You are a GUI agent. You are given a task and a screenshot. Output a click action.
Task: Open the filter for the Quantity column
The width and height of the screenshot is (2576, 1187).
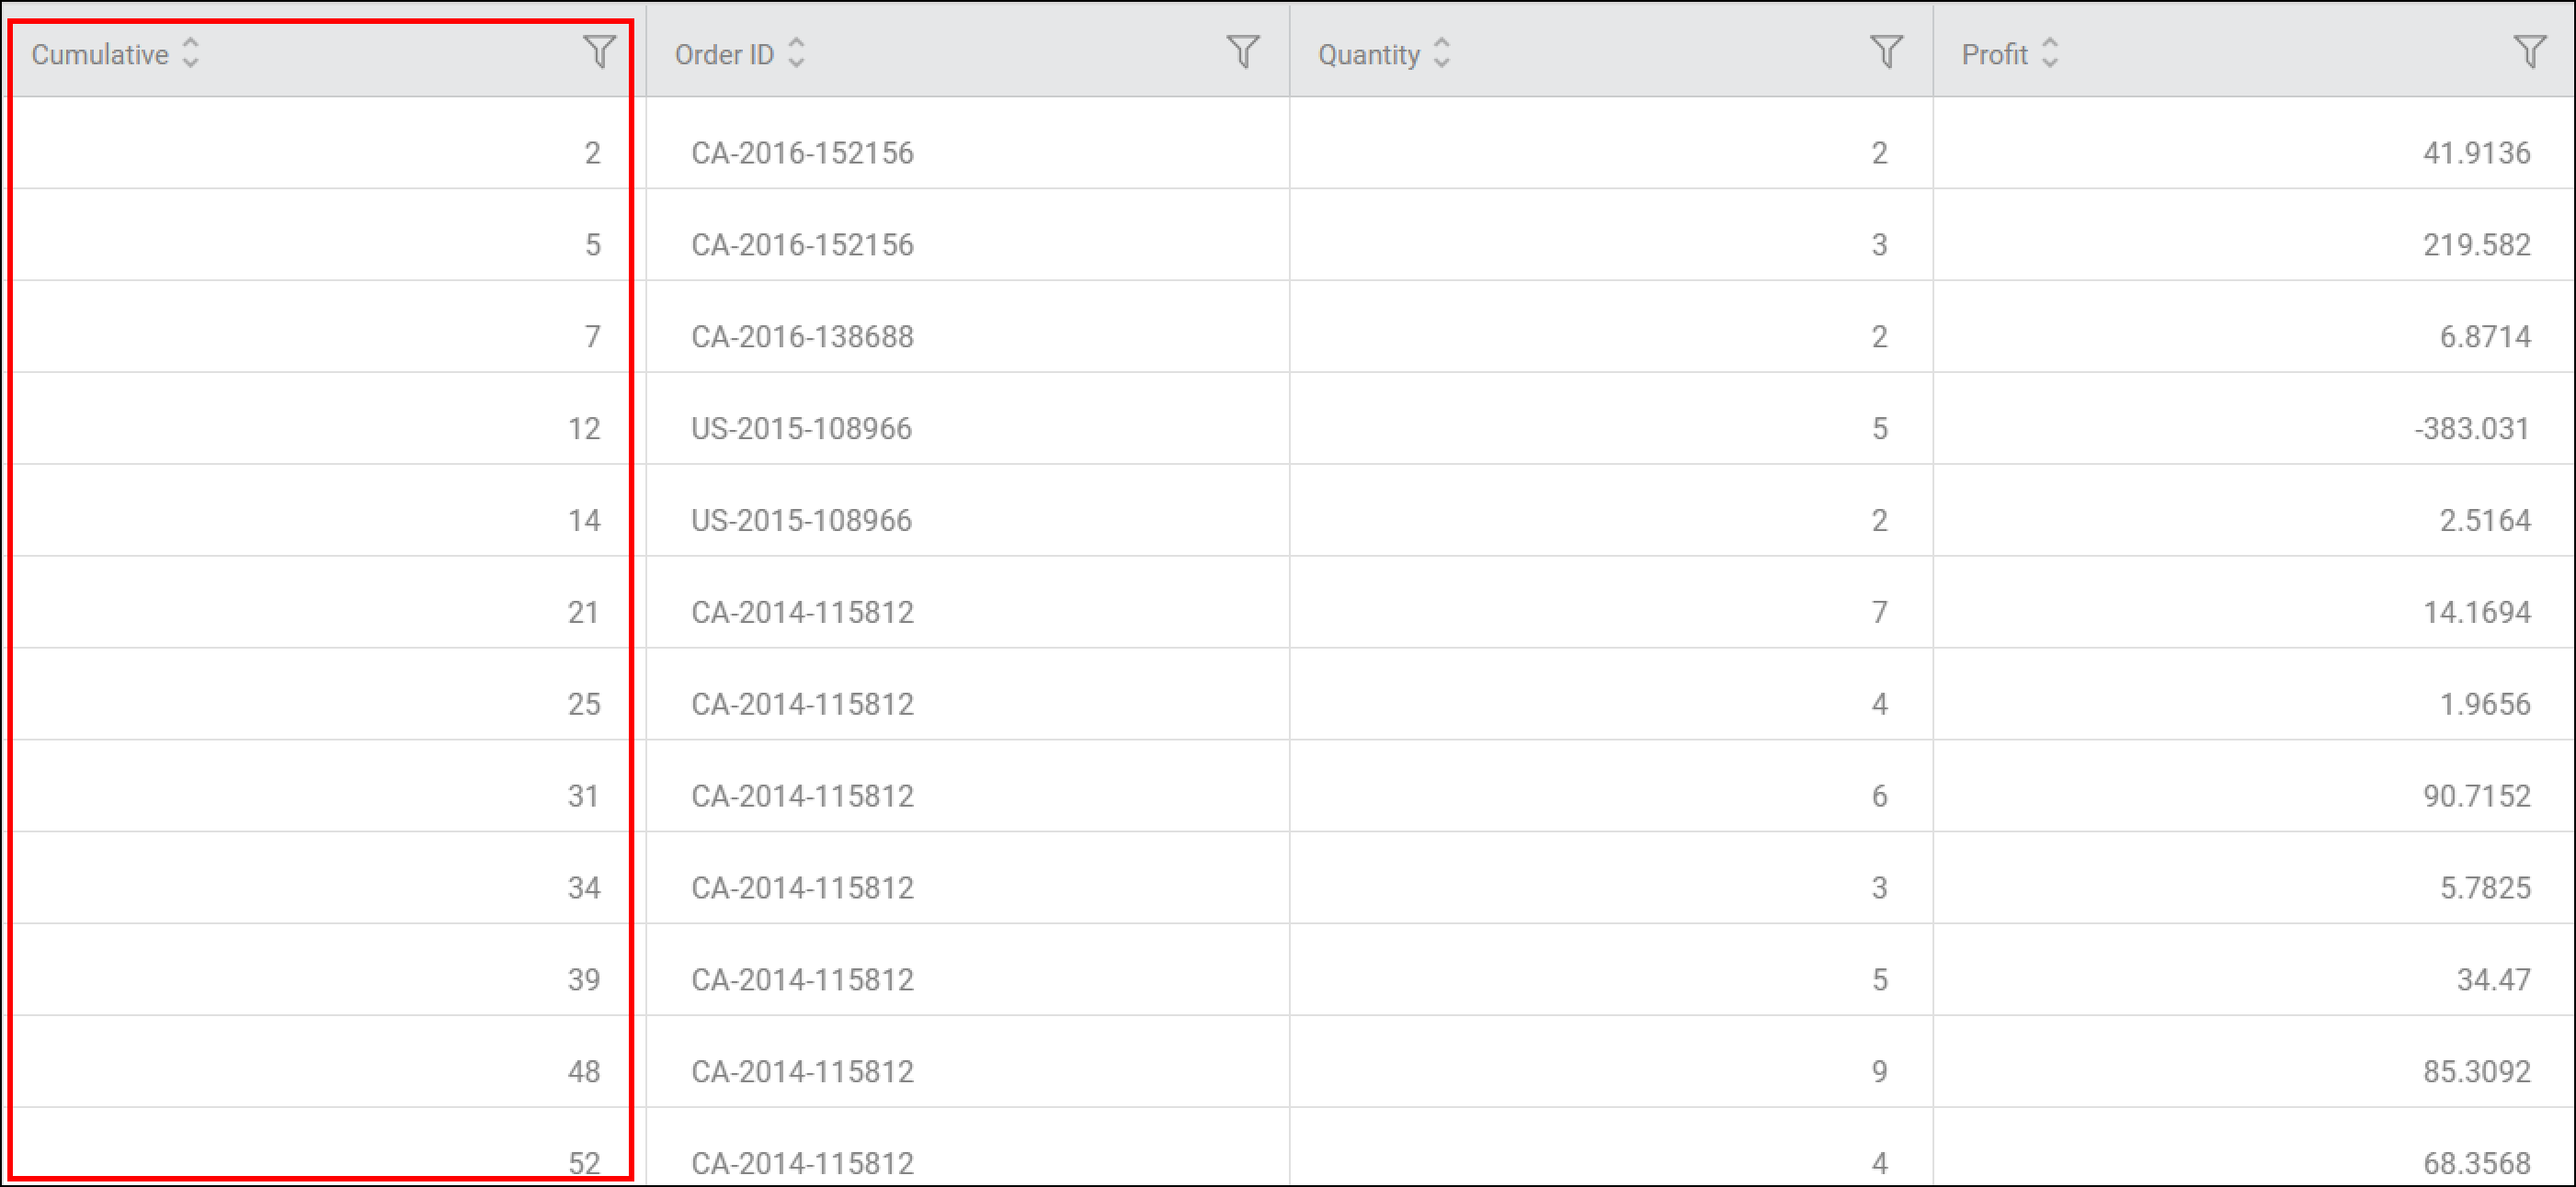click(x=1886, y=52)
